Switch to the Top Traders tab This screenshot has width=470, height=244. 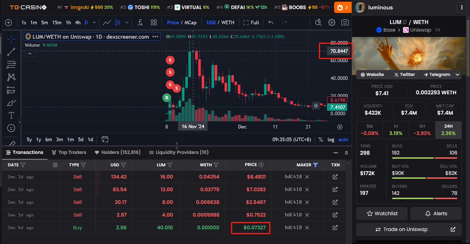(69, 152)
